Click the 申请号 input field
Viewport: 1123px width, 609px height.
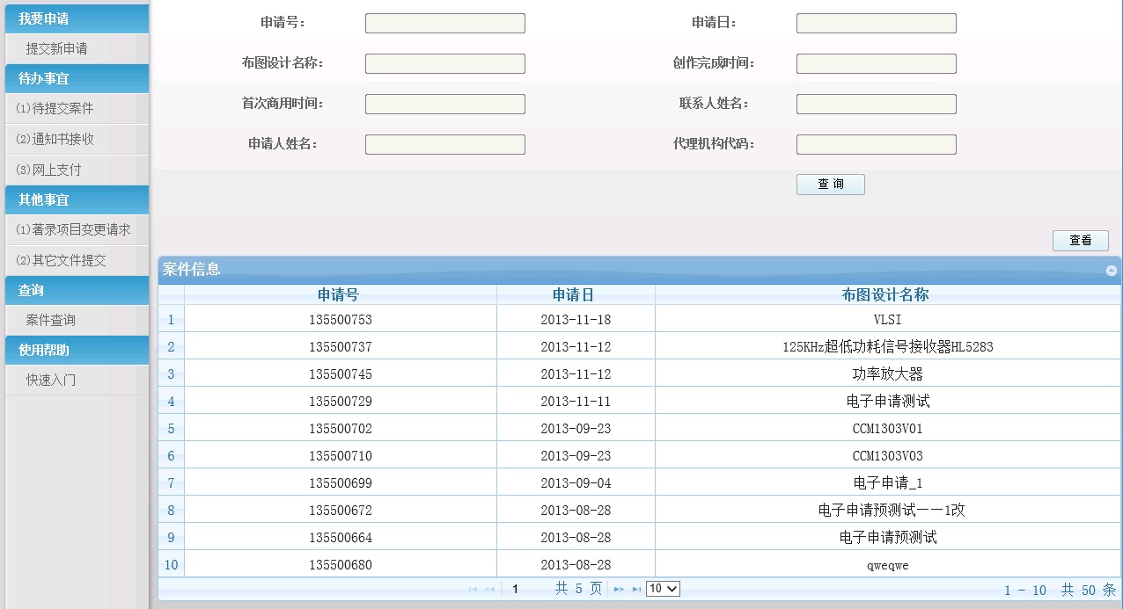pos(444,24)
